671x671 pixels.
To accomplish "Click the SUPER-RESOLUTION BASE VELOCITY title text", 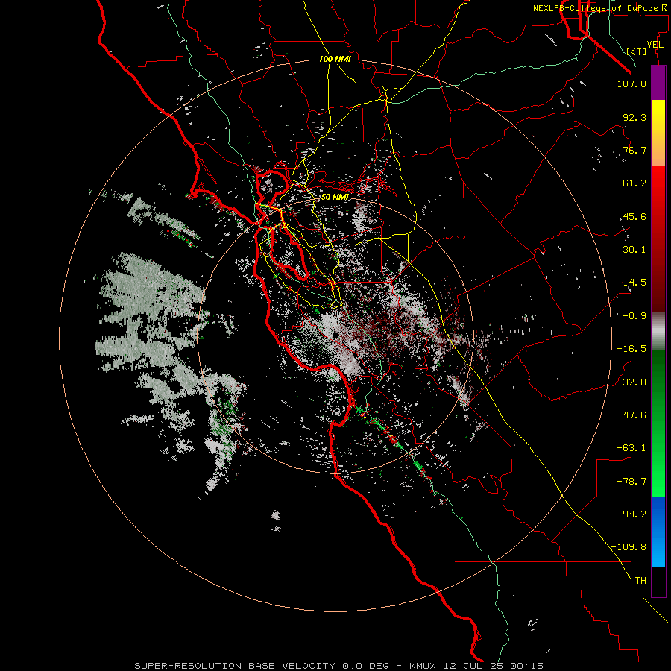I will tap(235, 666).
